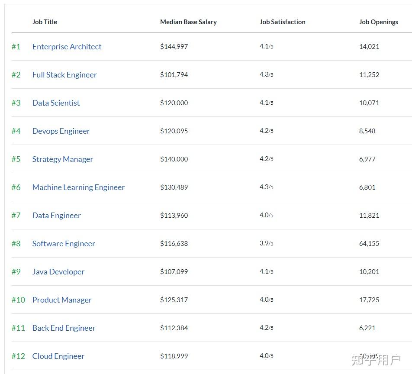
Task: Open the Cloud Engineer job page
Action: point(58,356)
